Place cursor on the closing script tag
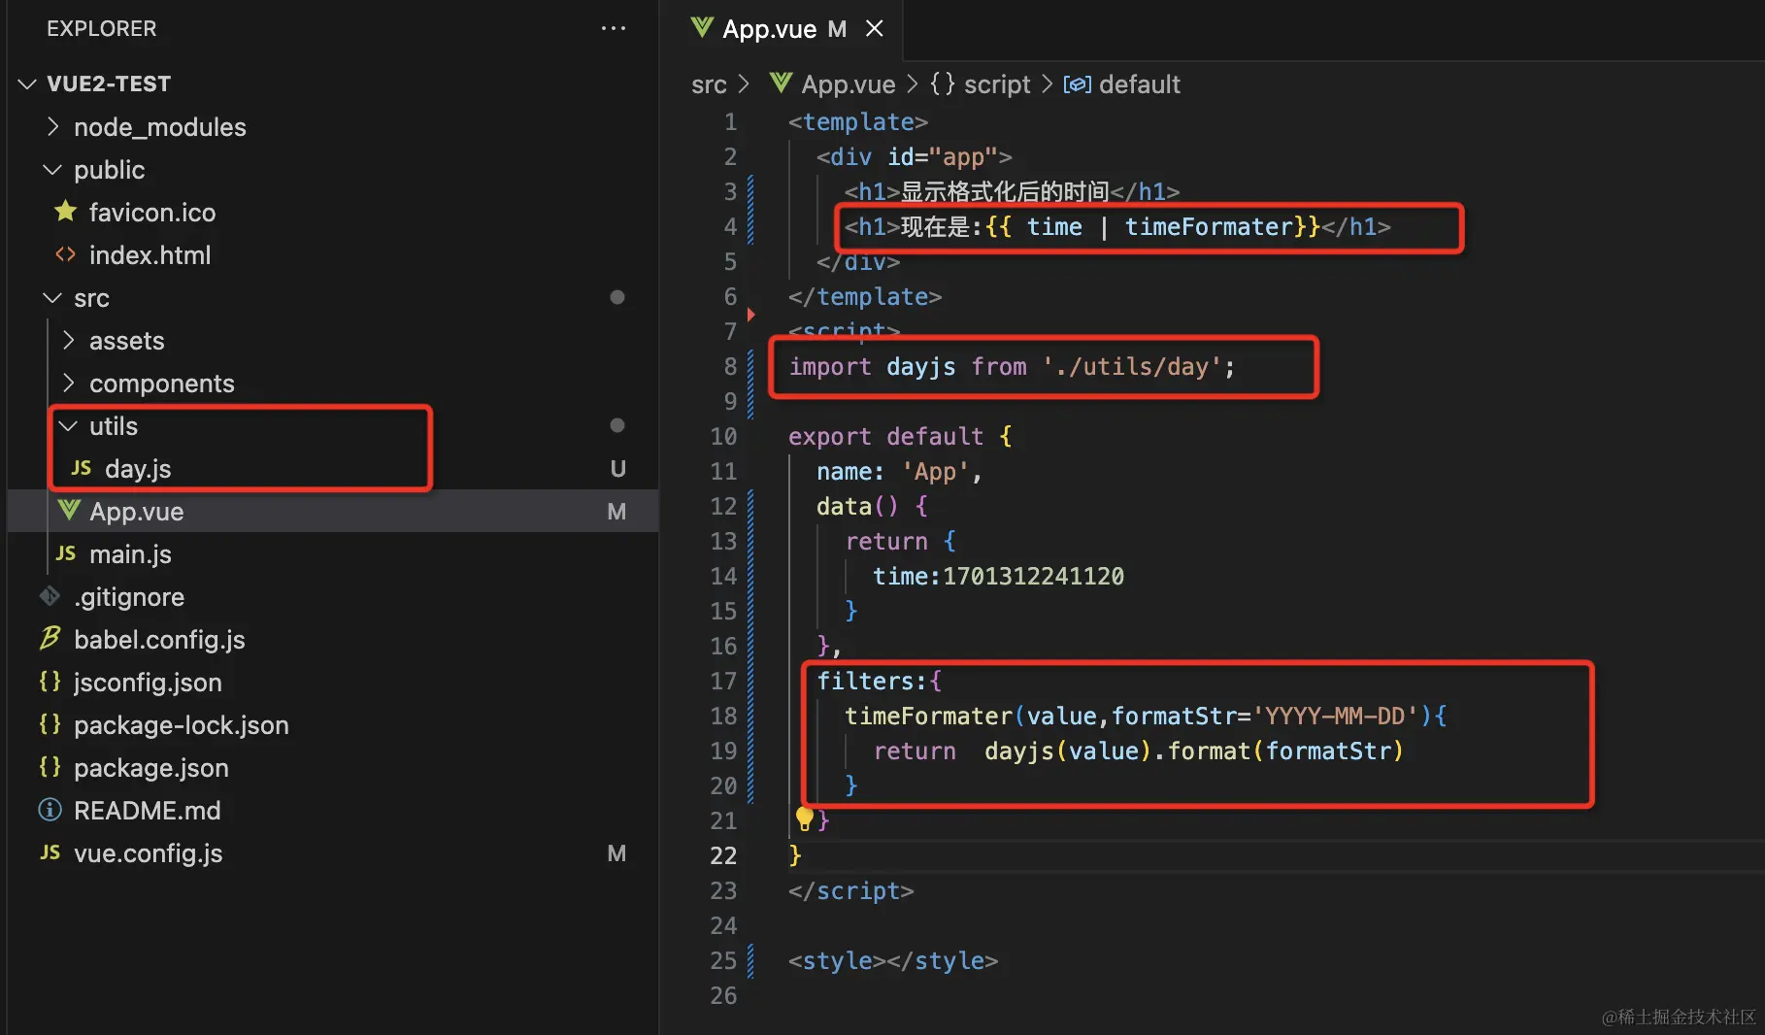 click(850, 890)
